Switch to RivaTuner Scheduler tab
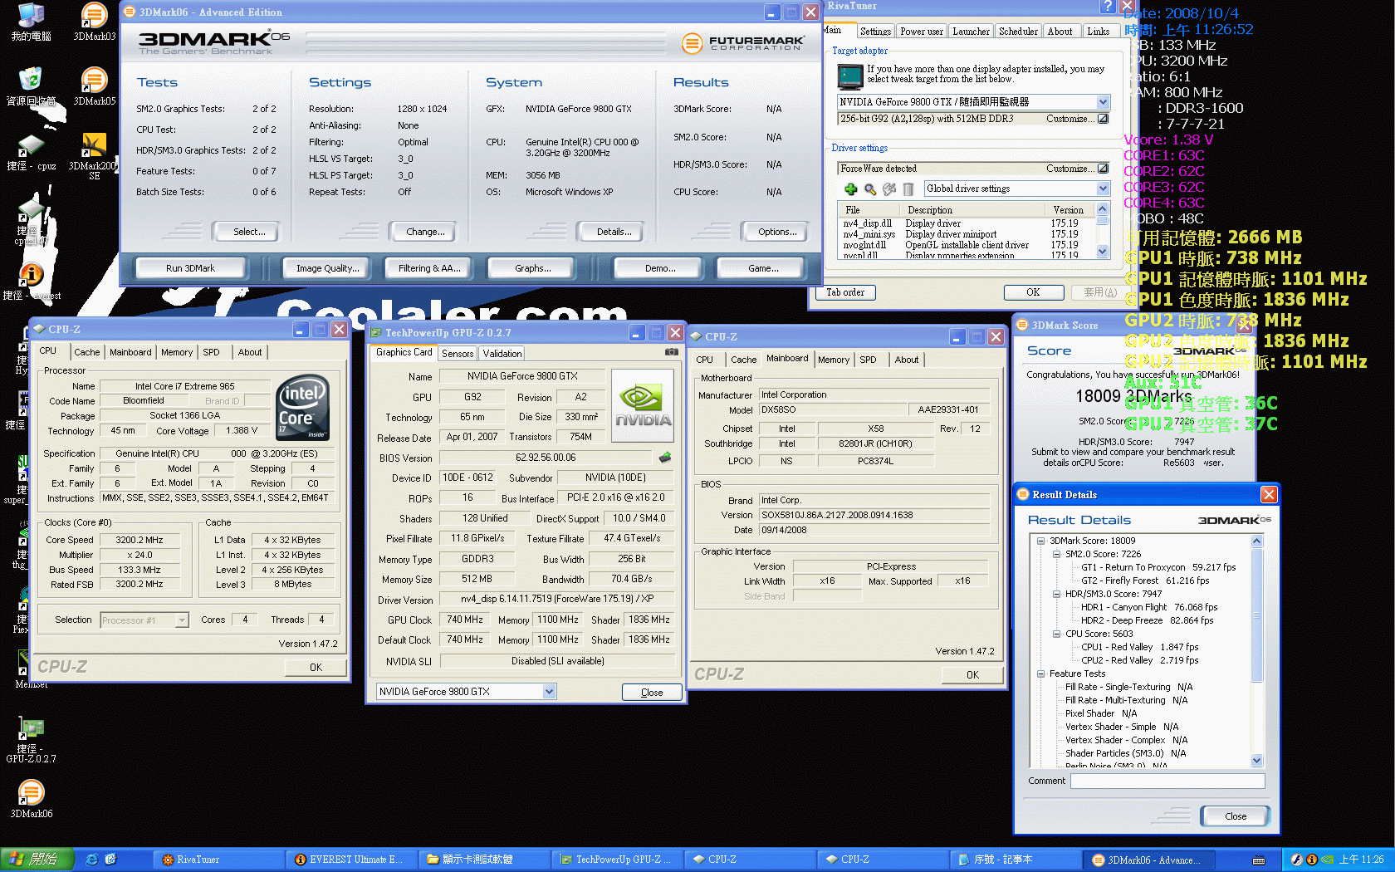 click(x=1018, y=32)
